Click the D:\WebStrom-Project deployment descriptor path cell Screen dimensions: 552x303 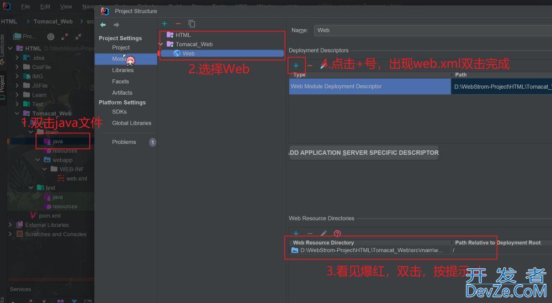501,86
